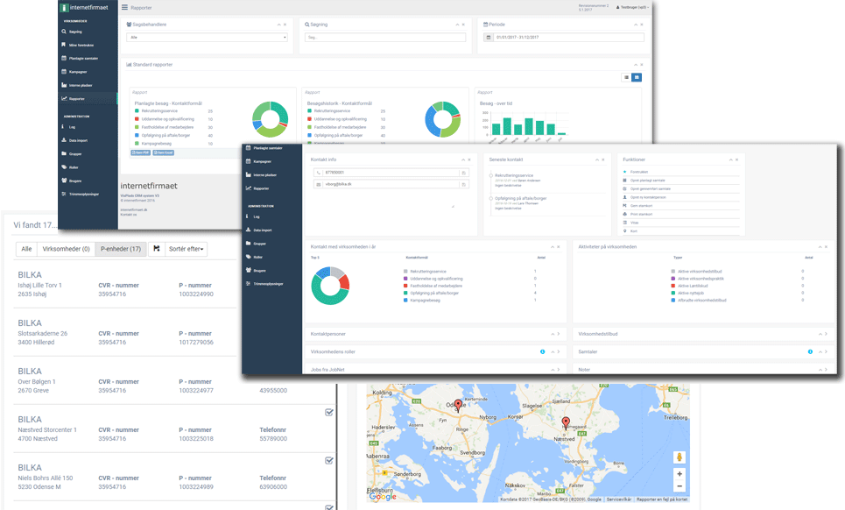The height and width of the screenshot is (510, 845).
Task: Select the Rekrutteringsservice radio in Seneste kontakt
Action: [x=489, y=176]
